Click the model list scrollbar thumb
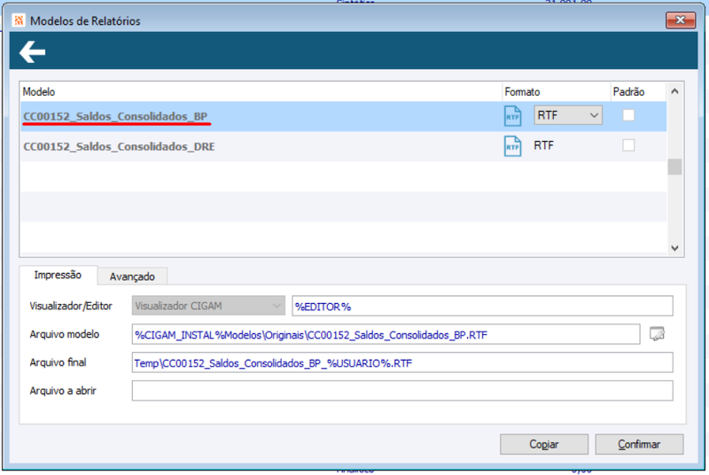This screenshot has width=709, height=475. (674, 167)
